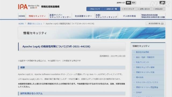This screenshot has width=172, height=97.
Task: Click the bold warning paragraph about attacks
Action: (71, 85)
